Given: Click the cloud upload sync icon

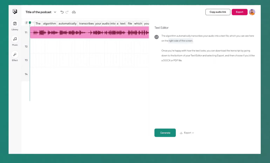Looking at the screenshot, I should pos(74,12).
